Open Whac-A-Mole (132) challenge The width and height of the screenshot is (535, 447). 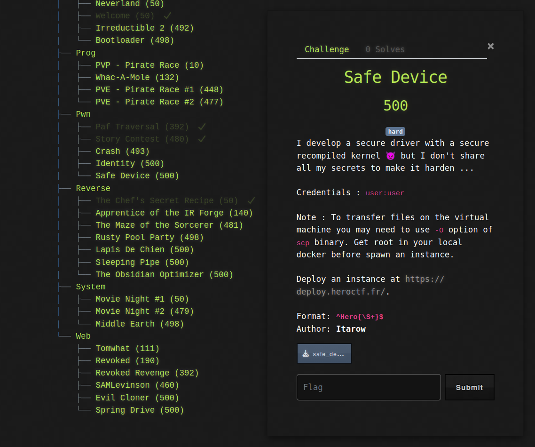click(x=137, y=77)
